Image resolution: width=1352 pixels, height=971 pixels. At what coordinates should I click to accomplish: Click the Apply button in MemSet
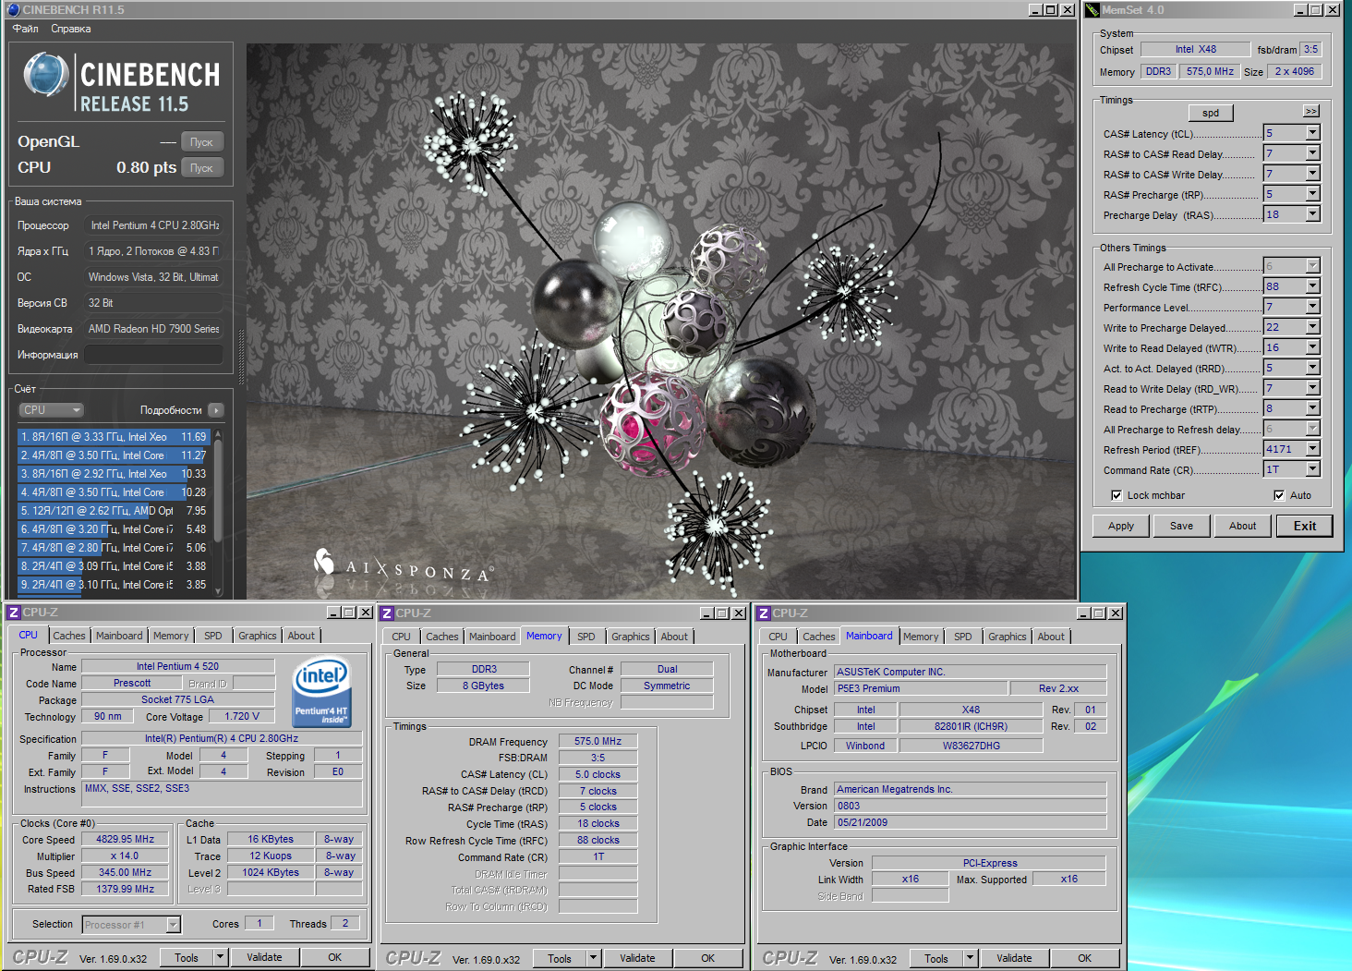(x=1121, y=526)
